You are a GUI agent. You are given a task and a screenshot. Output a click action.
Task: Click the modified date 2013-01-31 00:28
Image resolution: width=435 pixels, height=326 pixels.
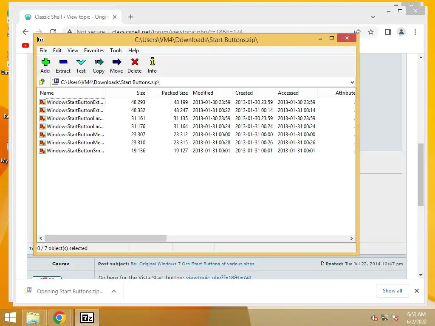click(212, 143)
